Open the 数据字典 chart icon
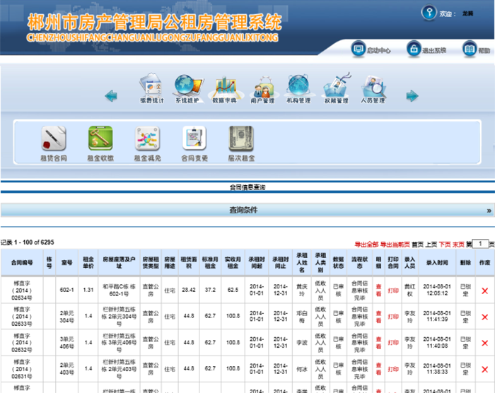Viewport: 495px width, 393px height. pos(226,88)
